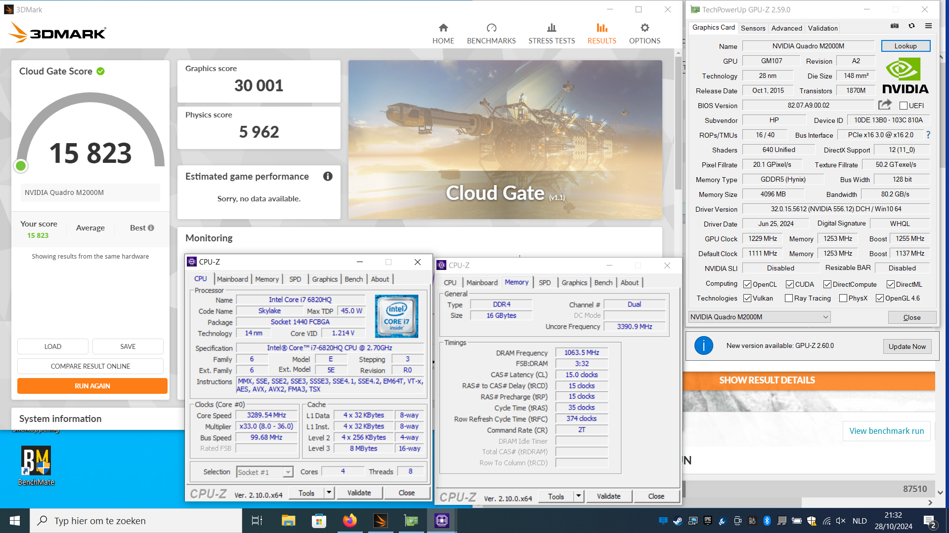The width and height of the screenshot is (949, 533).
Task: Click the BIOS export share icon
Action: point(885,105)
